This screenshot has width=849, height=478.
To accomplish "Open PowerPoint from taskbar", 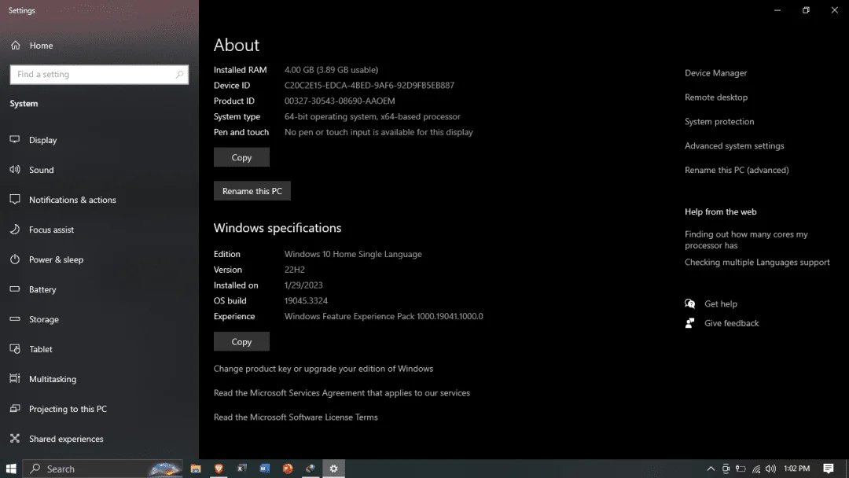I will pyautogui.click(x=288, y=469).
